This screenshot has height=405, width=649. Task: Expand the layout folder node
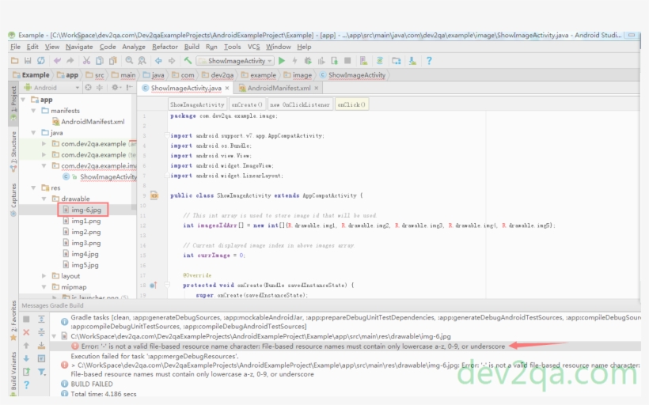(44, 276)
